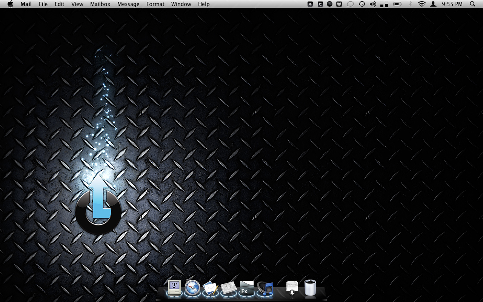
Task: Open Mail from the Dock
Action: tap(210, 288)
